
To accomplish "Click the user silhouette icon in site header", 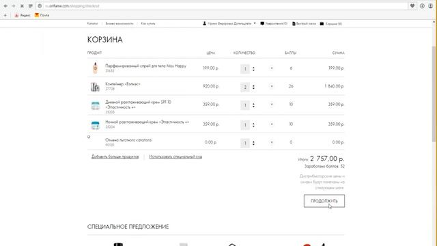I will click(205, 24).
